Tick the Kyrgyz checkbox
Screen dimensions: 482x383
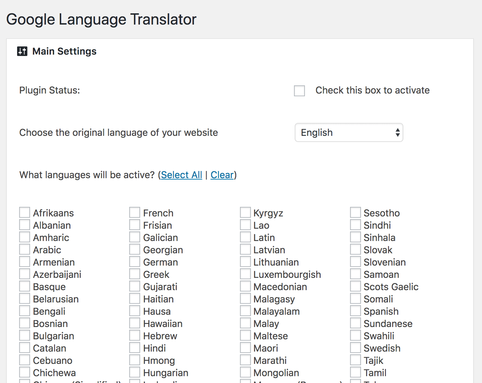click(245, 212)
